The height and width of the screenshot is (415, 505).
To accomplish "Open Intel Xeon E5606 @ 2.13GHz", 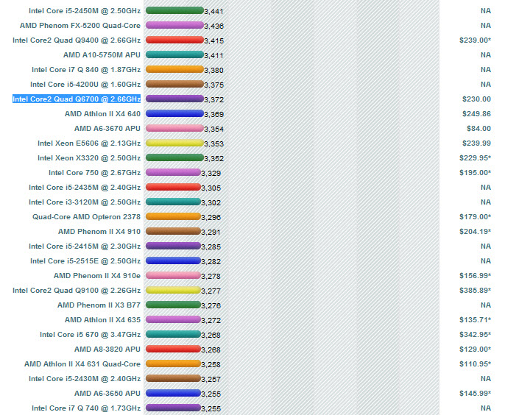I will (x=89, y=143).
